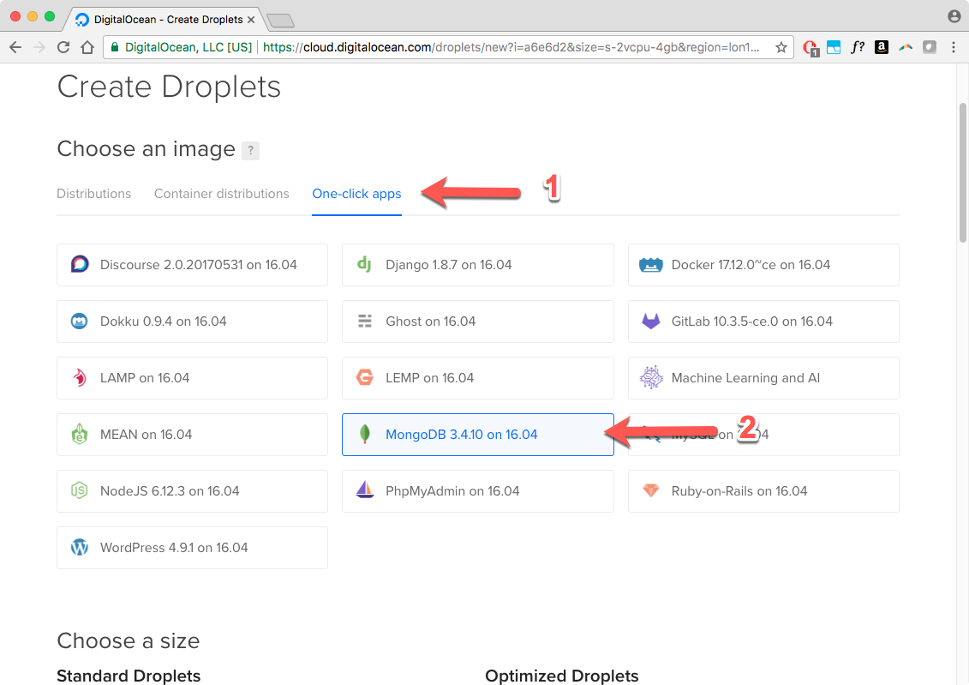Viewport: 969px width, 685px height.
Task: Choose WordPress 4.9.1 on 16.04 image
Action: click(x=192, y=548)
